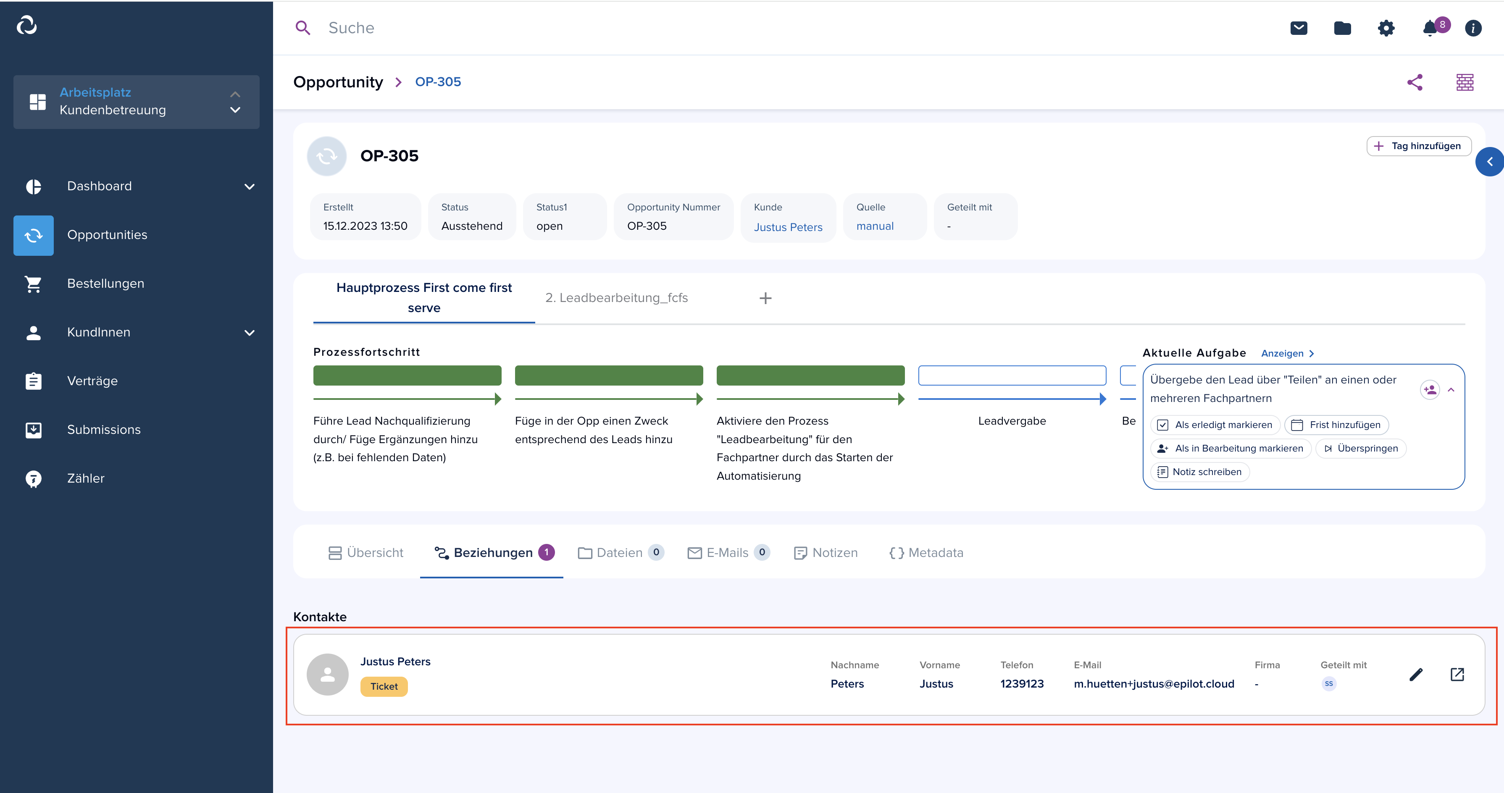Viewport: 1504px width, 793px height.
Task: Click the third green progress bar
Action: point(810,375)
